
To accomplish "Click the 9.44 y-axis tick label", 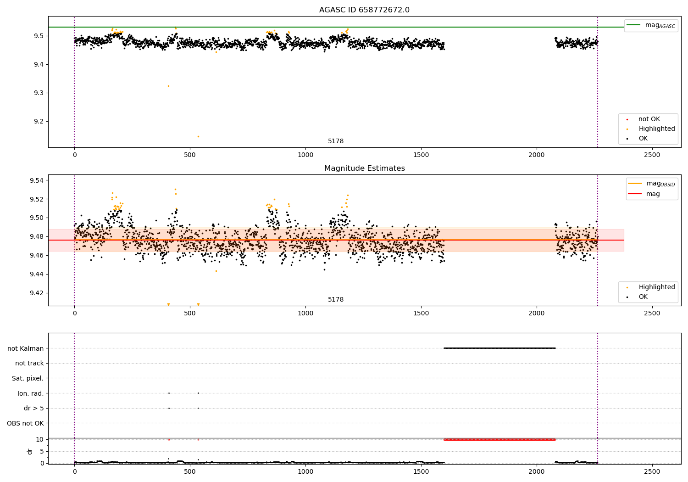I will coord(37,275).
